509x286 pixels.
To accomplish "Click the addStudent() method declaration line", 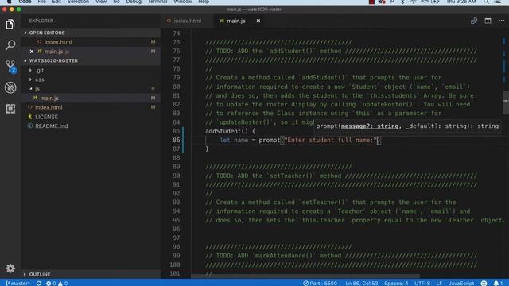I will pyautogui.click(x=230, y=131).
